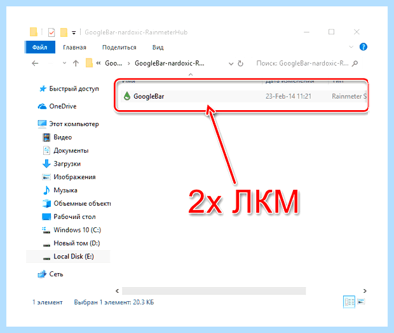Open the Новый том (D:) drive
394x333 pixels.
tap(77, 243)
